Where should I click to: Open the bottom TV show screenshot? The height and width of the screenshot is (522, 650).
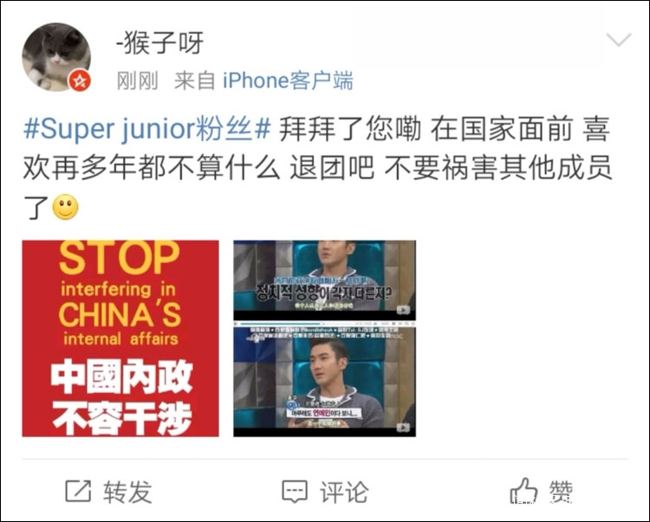pos(325,382)
